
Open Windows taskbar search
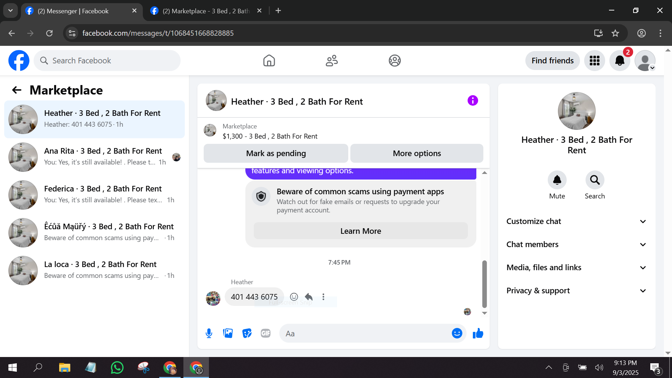[x=38, y=367]
